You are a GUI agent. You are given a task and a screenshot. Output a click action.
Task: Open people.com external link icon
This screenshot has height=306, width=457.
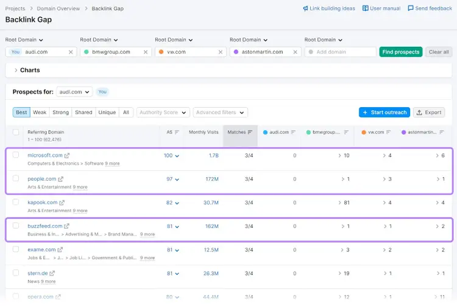point(60,179)
